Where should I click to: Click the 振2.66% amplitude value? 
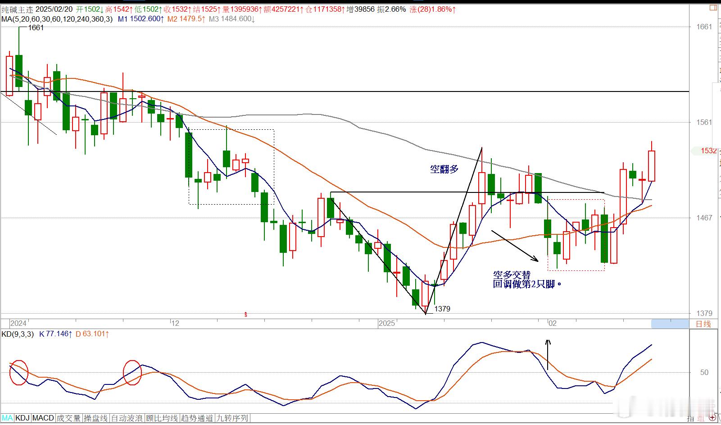pyautogui.click(x=391, y=9)
